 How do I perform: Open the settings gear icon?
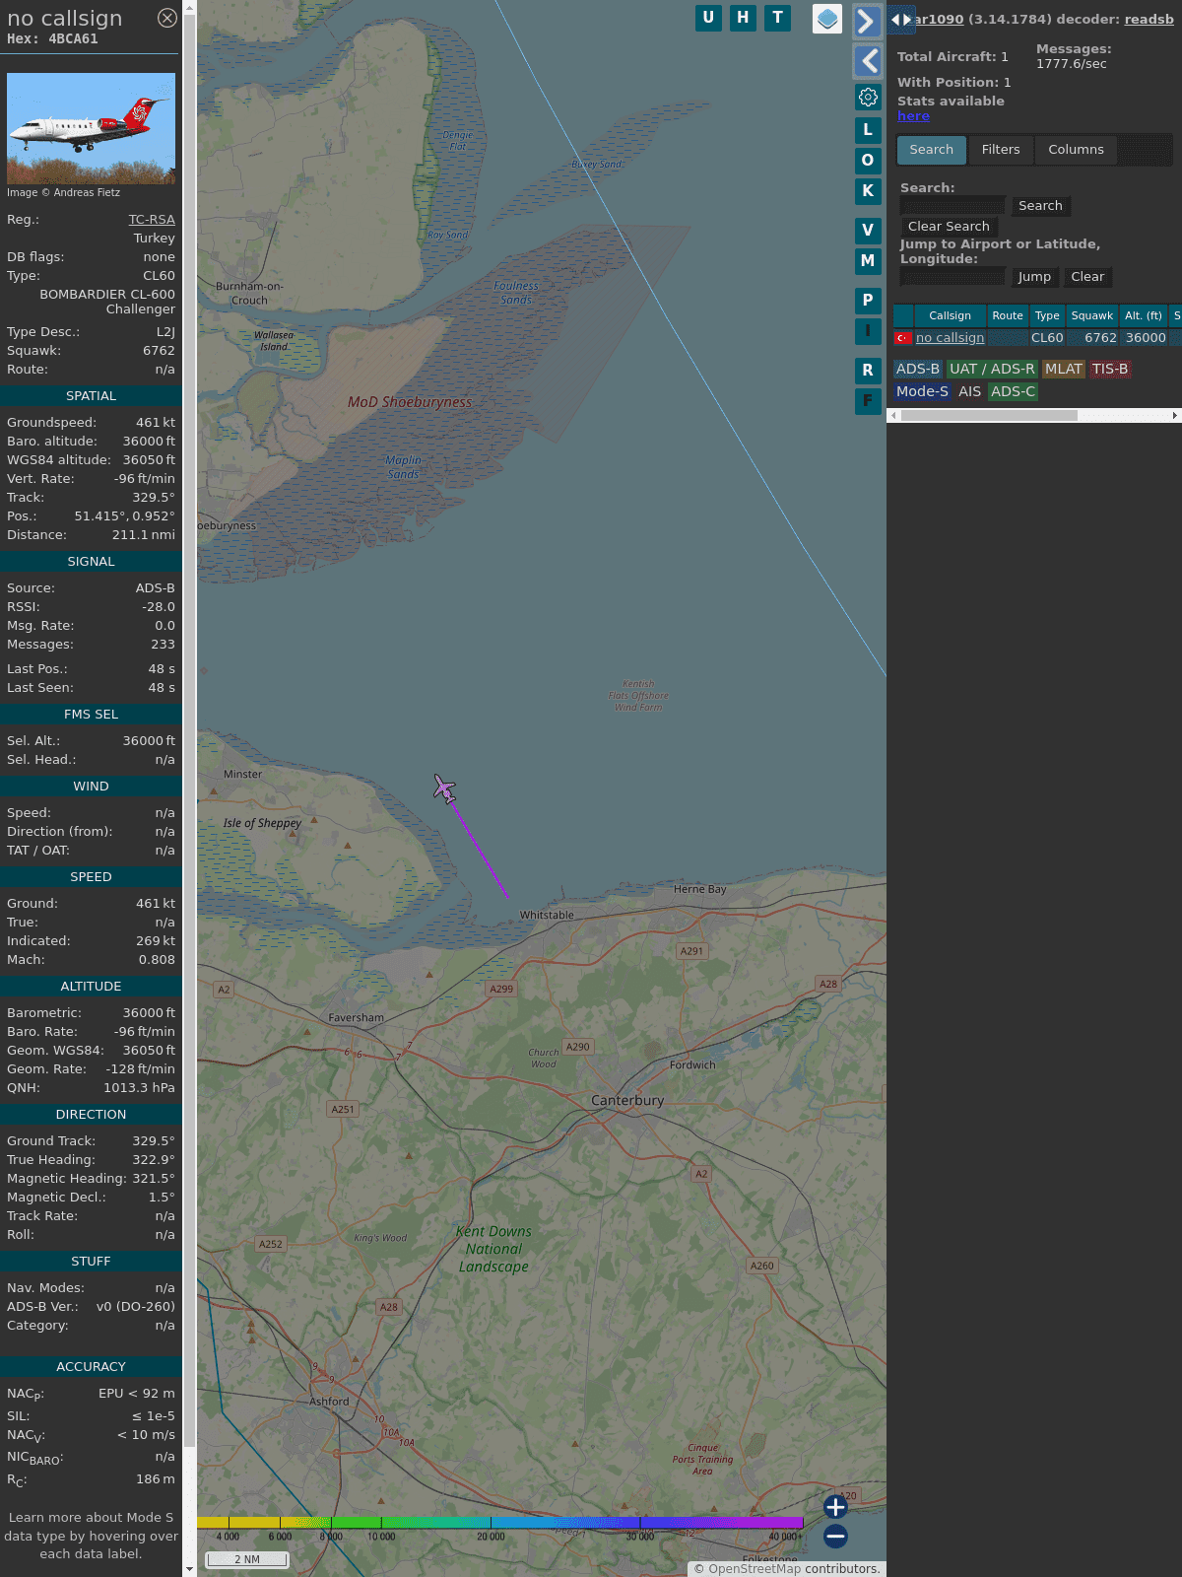pos(868,97)
